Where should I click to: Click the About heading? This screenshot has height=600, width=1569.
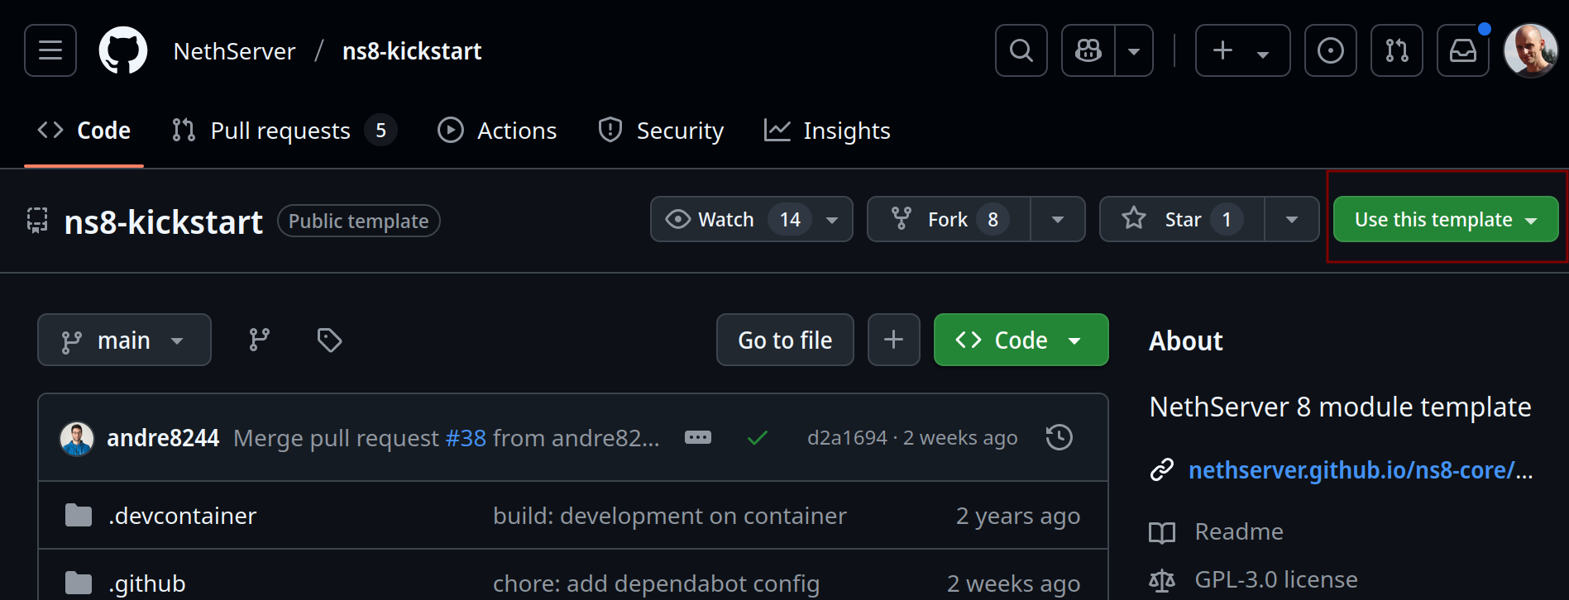[1186, 340]
